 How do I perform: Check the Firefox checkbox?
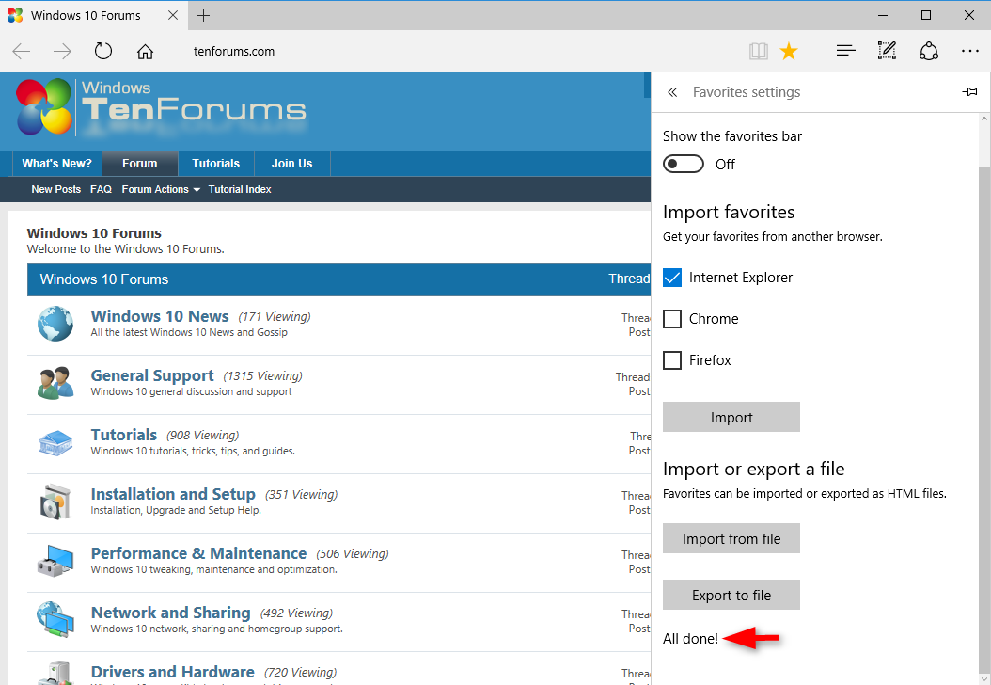click(x=672, y=359)
